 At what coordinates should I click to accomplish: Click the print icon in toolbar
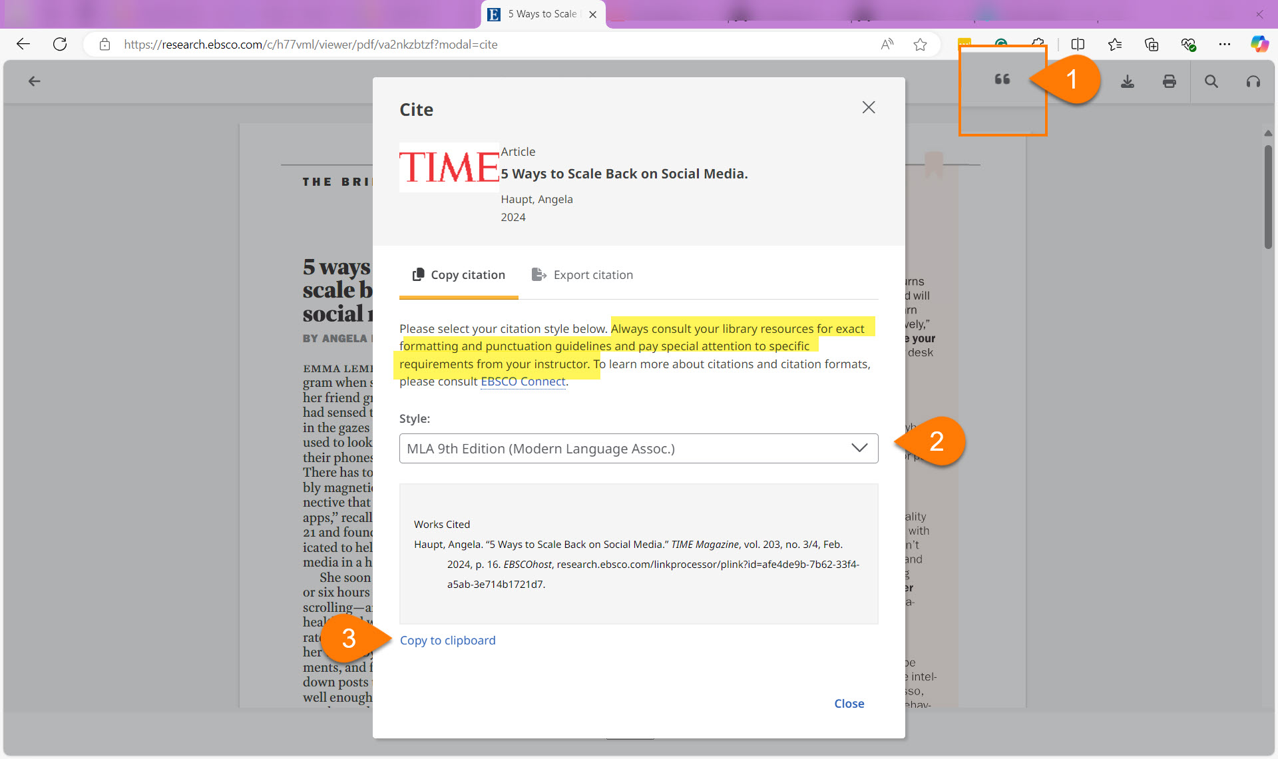[x=1171, y=81]
